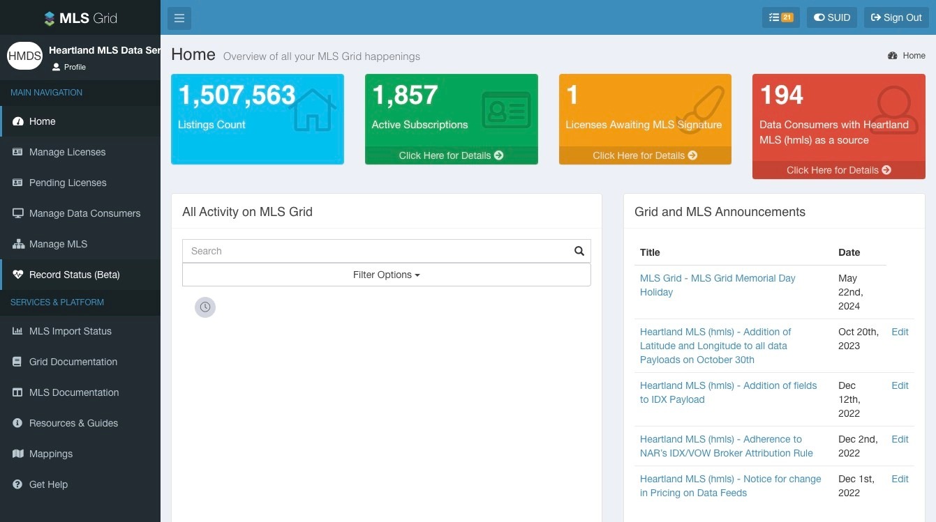Click the Home dashboard icon in sidebar
This screenshot has height=522, width=936.
18,121
